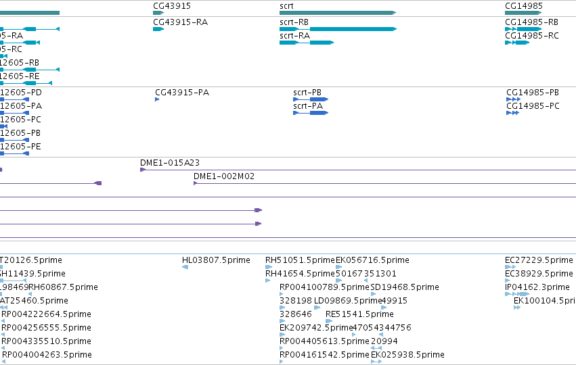Click the EK056716.5prime EST label
Screen dimensions: 576x365
372,260
